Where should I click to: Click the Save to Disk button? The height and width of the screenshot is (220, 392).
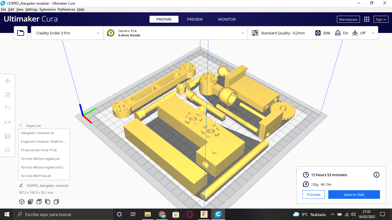click(x=354, y=195)
